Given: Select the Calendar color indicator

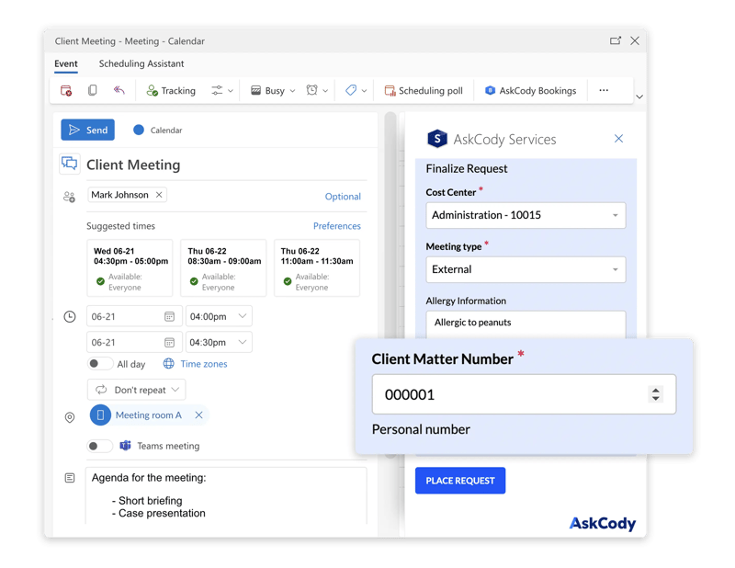Looking at the screenshot, I should [139, 130].
